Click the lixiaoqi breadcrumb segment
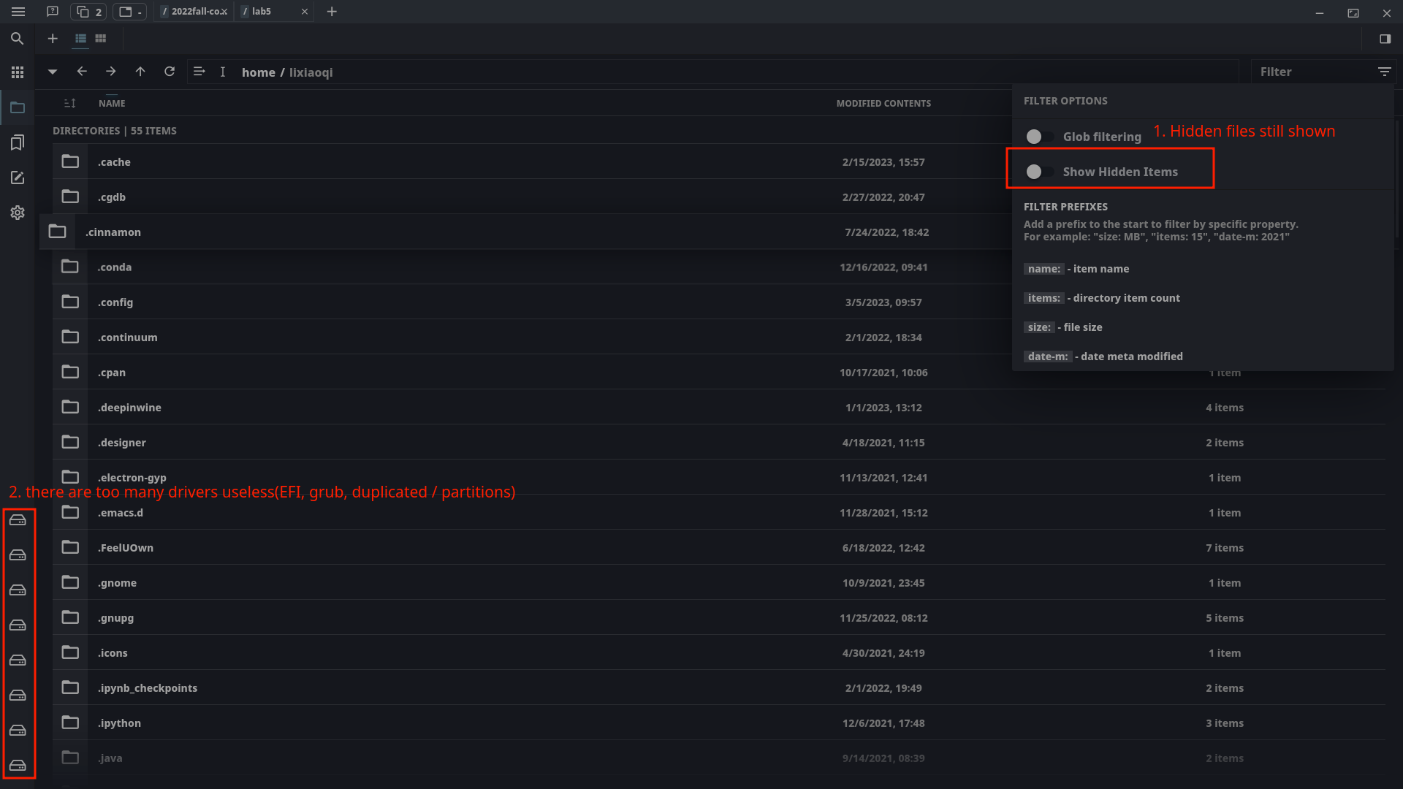This screenshot has height=789, width=1403. (x=310, y=72)
